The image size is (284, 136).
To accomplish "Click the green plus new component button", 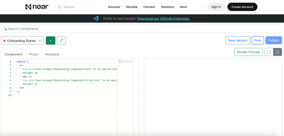I will click(x=50, y=40).
